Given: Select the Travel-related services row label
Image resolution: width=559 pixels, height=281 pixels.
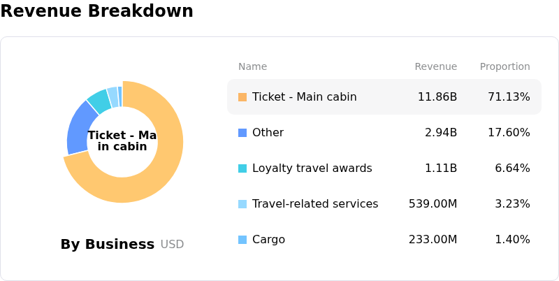Looking at the screenshot, I should point(314,204).
